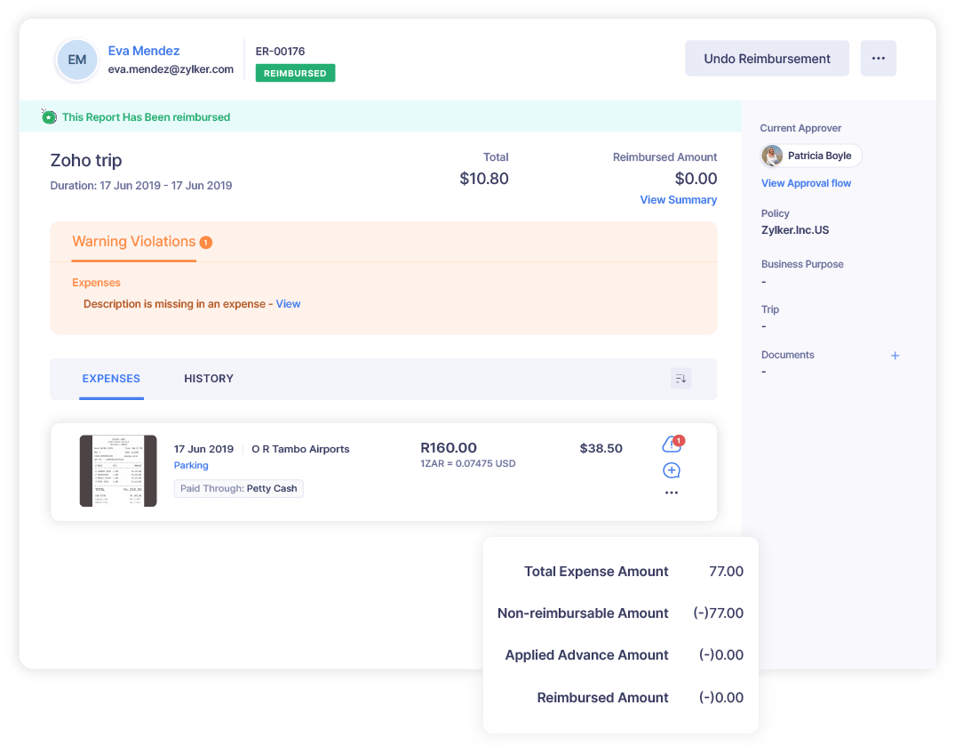Click the Warning Violations count badge
955x753 pixels.
[205, 241]
